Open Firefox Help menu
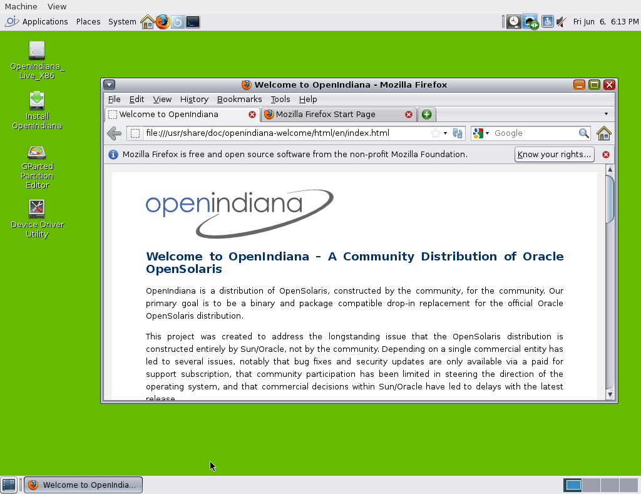This screenshot has width=641, height=494. click(308, 100)
